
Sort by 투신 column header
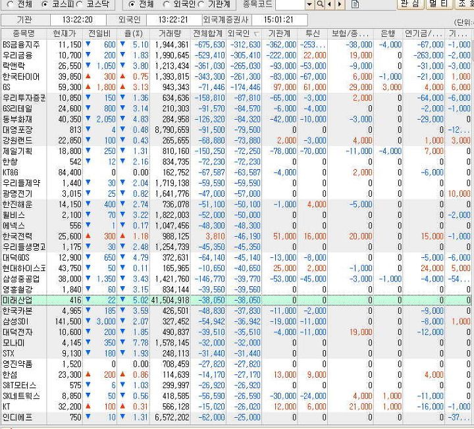click(313, 34)
